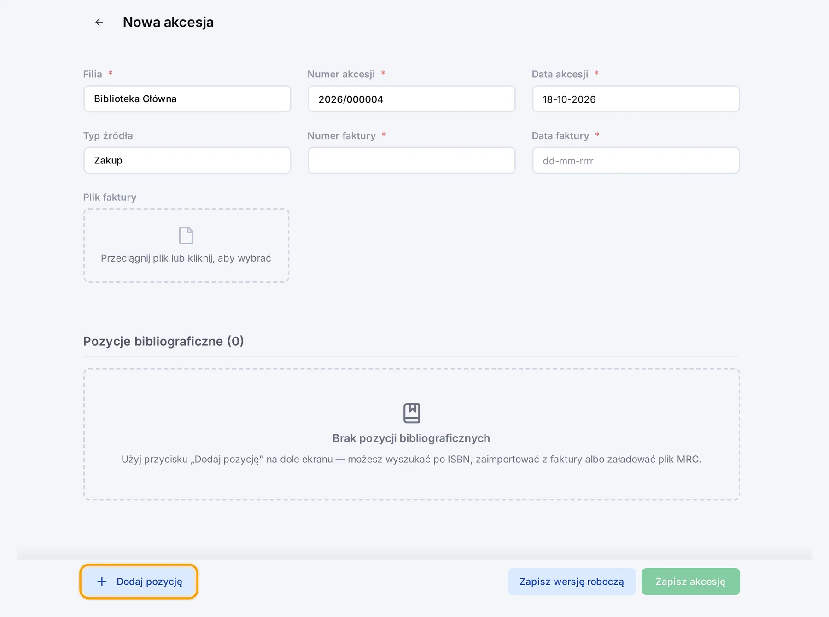This screenshot has width=829, height=617.
Task: Click into the empty Numer faktury field
Action: point(411,160)
